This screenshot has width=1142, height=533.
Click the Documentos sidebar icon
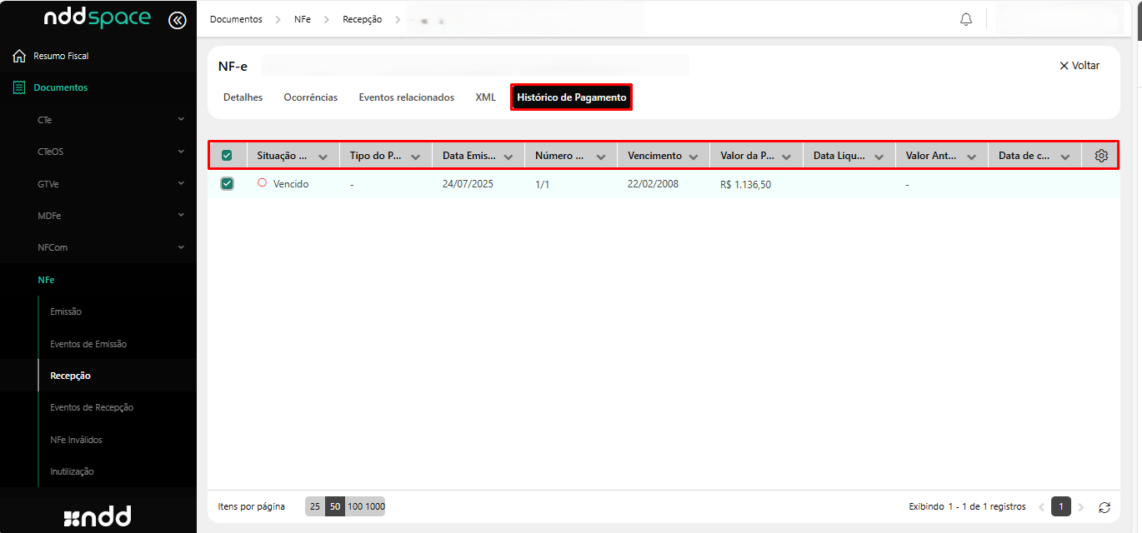[x=19, y=87]
